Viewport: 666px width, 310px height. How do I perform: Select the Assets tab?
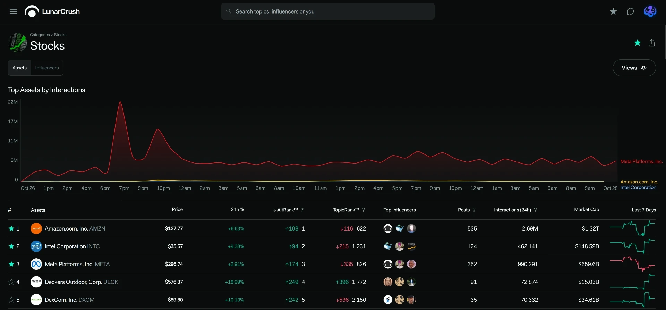19,68
